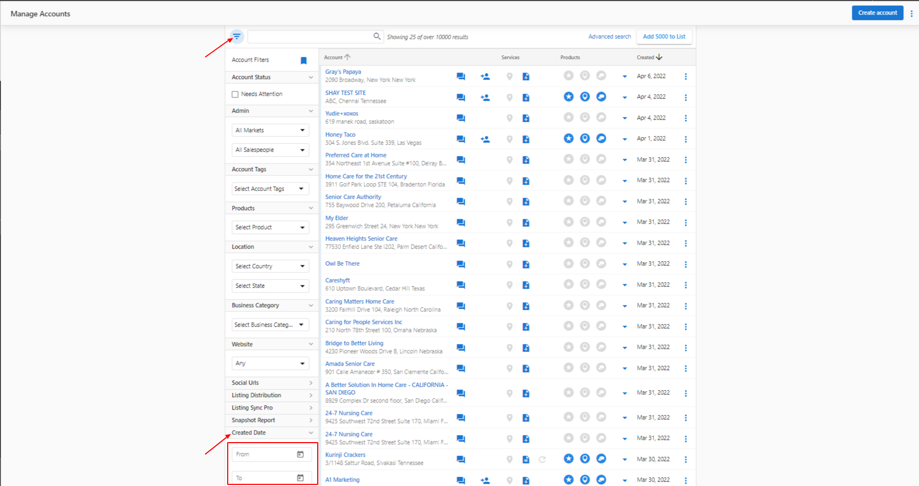Click location pin icon for SHAY TEST SITE

click(510, 98)
